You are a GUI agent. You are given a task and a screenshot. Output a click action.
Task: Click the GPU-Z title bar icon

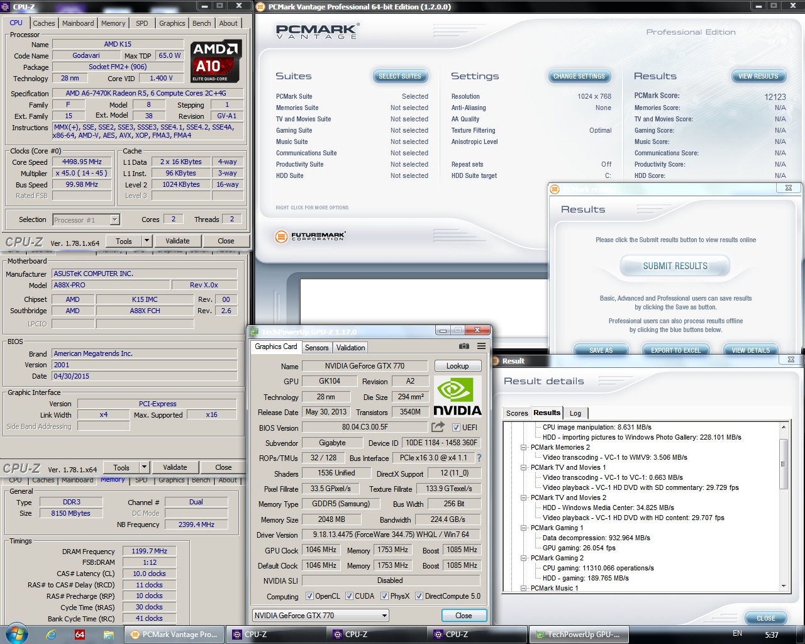pos(254,331)
